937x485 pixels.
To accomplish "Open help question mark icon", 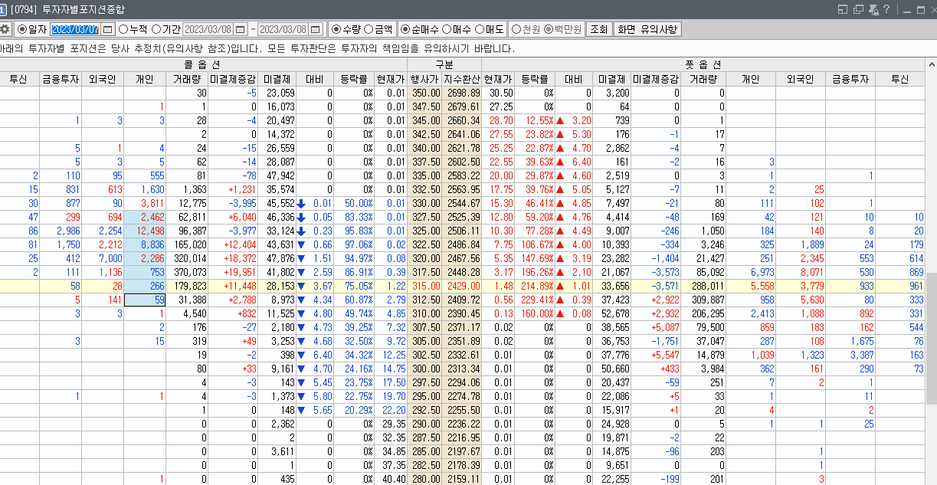I will click(886, 9).
